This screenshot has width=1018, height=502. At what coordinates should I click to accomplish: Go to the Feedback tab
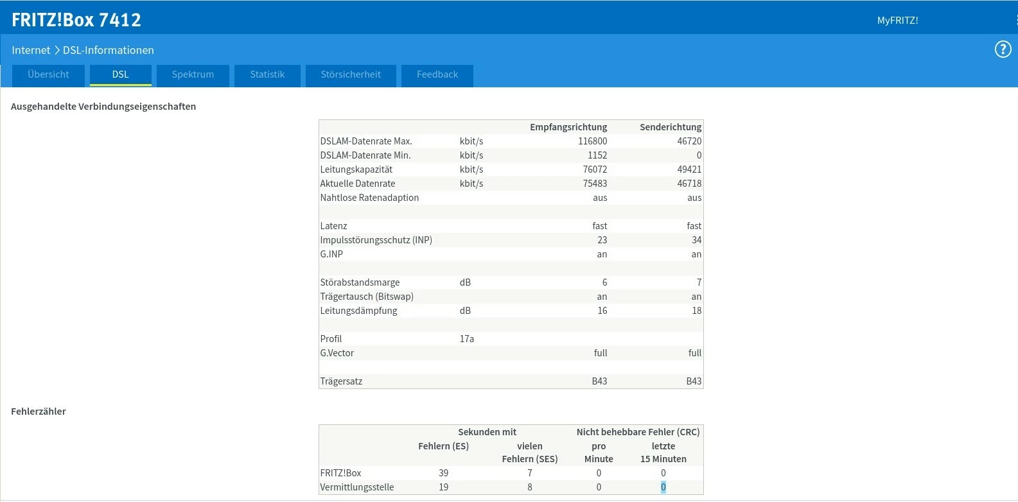pos(437,74)
